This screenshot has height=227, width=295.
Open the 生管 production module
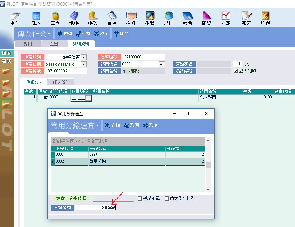coord(150,19)
